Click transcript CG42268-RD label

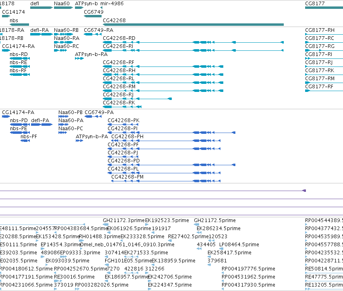(119, 38)
